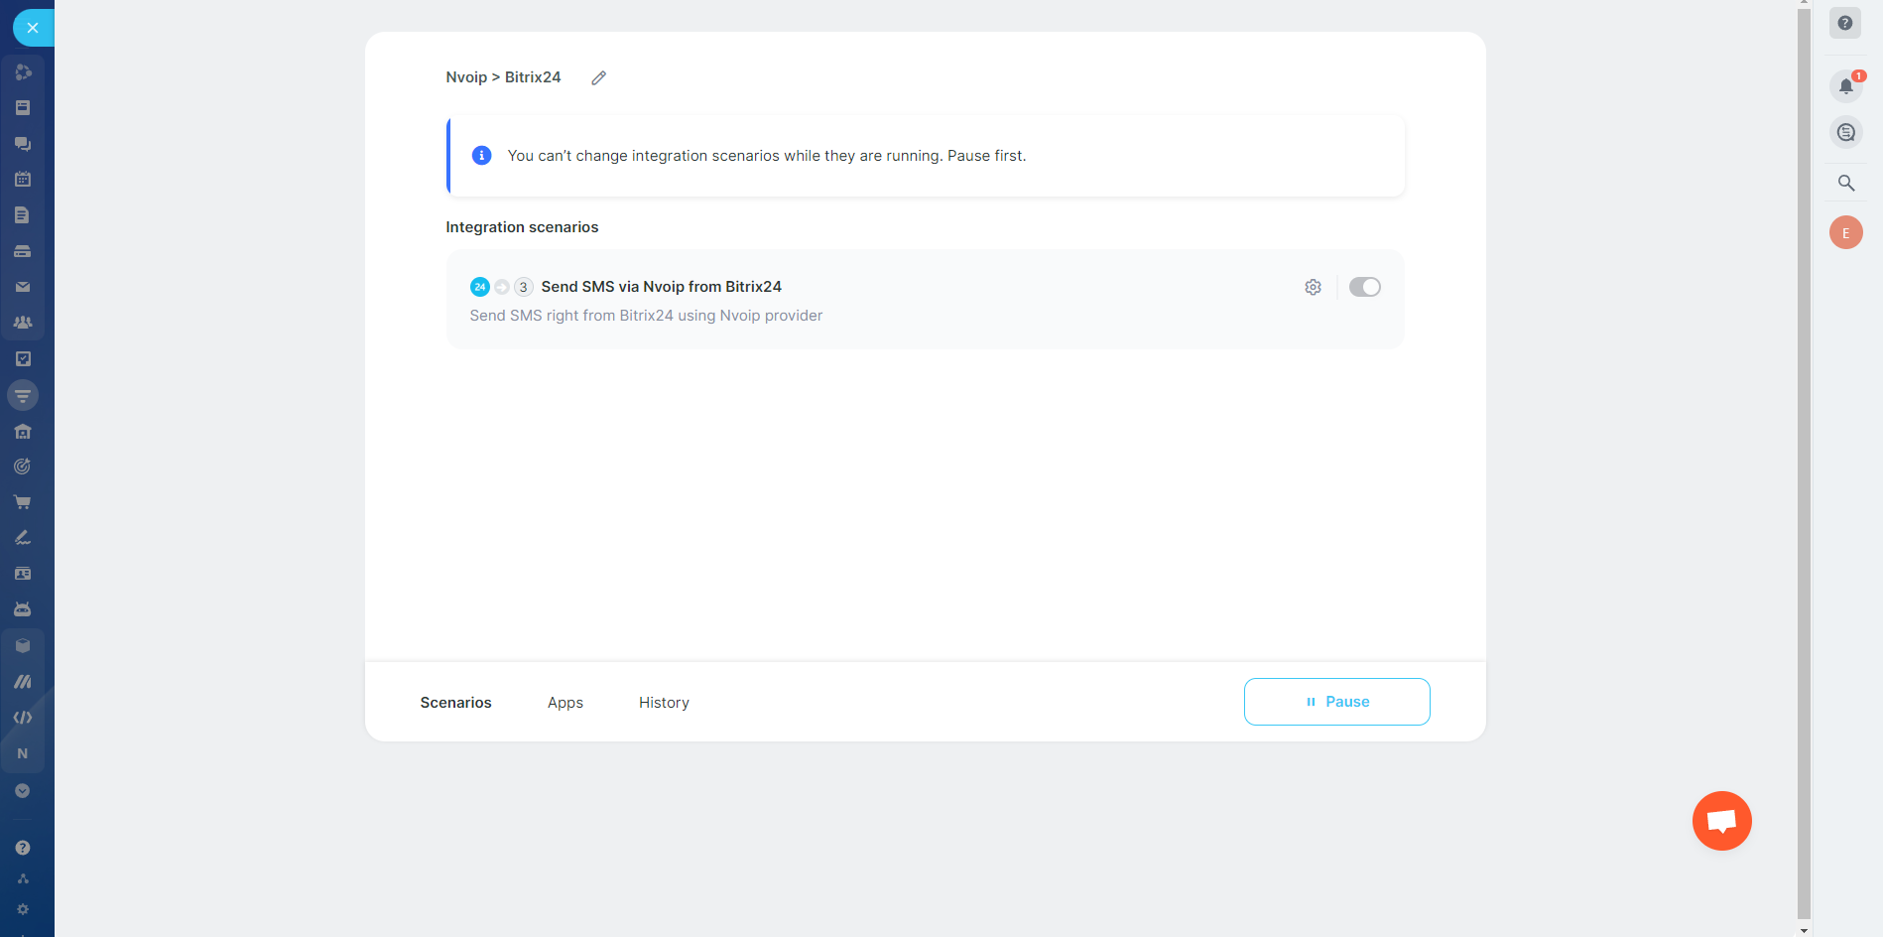The height and width of the screenshot is (937, 1883).
Task: Click the shopping cart icon in sidebar
Action: click(x=23, y=502)
